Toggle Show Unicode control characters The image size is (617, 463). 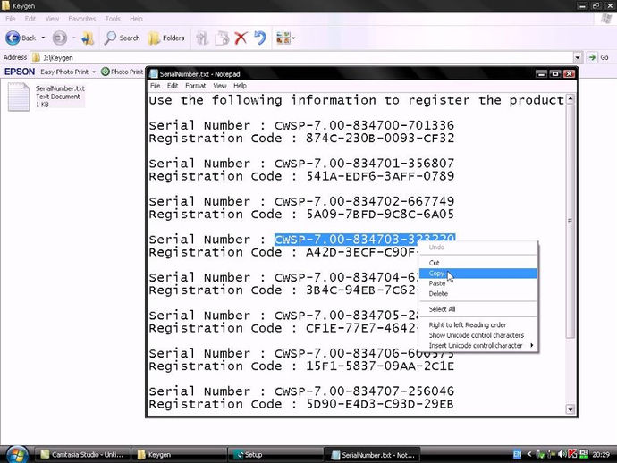pyautogui.click(x=478, y=335)
